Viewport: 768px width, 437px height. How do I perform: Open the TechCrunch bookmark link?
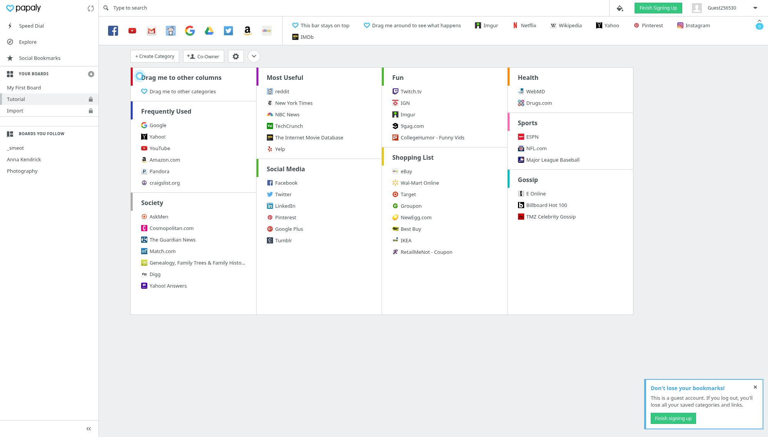click(289, 126)
